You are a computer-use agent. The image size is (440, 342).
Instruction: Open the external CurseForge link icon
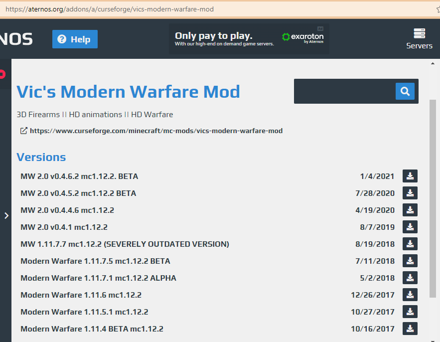[x=24, y=131]
